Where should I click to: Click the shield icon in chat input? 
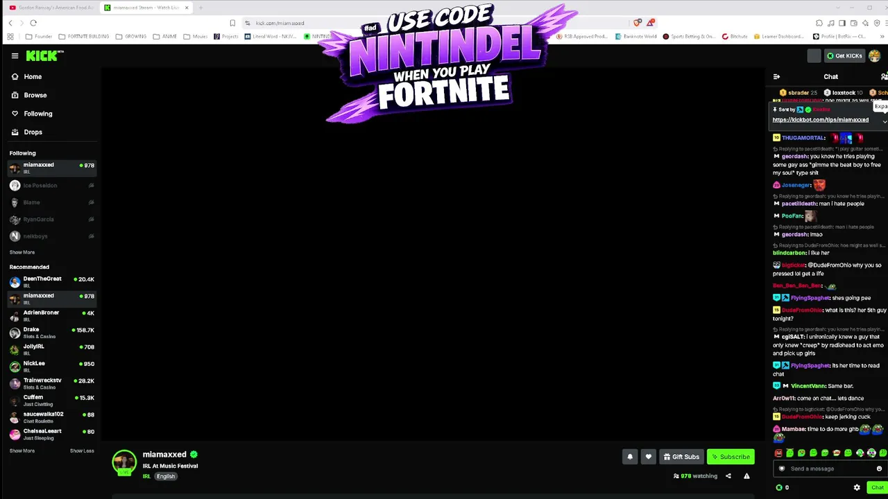(x=782, y=469)
